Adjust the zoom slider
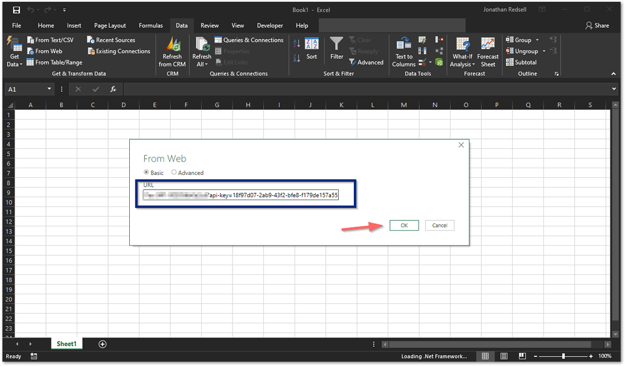Image resolution: width=625 pixels, height=366 pixels. pos(563,356)
